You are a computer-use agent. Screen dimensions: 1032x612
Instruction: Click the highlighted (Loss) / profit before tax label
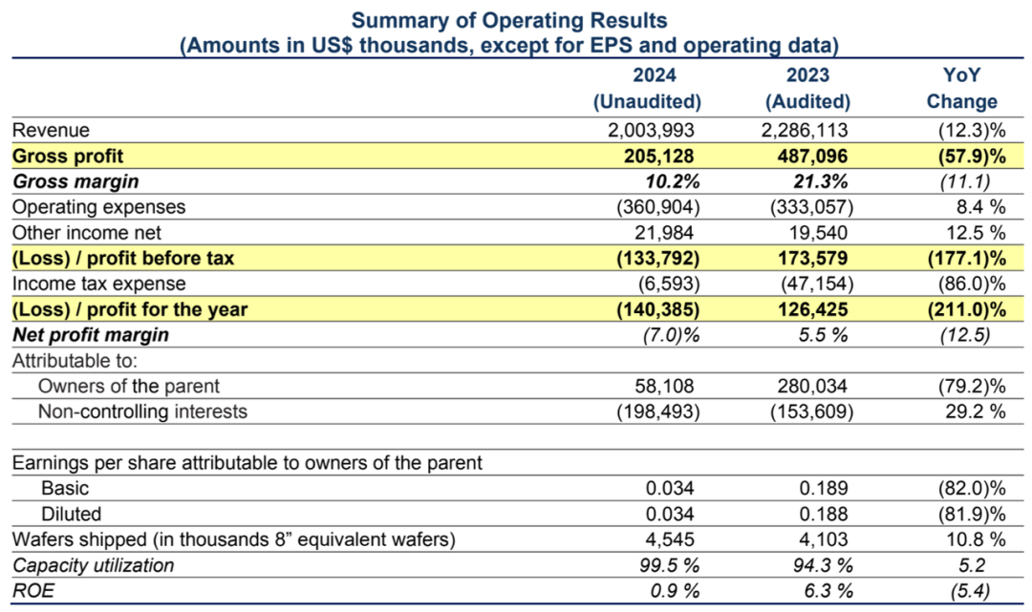pyautogui.click(x=123, y=259)
